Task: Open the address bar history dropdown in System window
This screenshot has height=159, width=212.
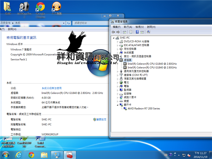Action: [64, 23]
